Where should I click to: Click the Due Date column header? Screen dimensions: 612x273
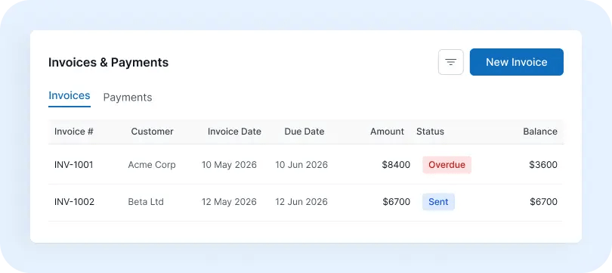(304, 132)
